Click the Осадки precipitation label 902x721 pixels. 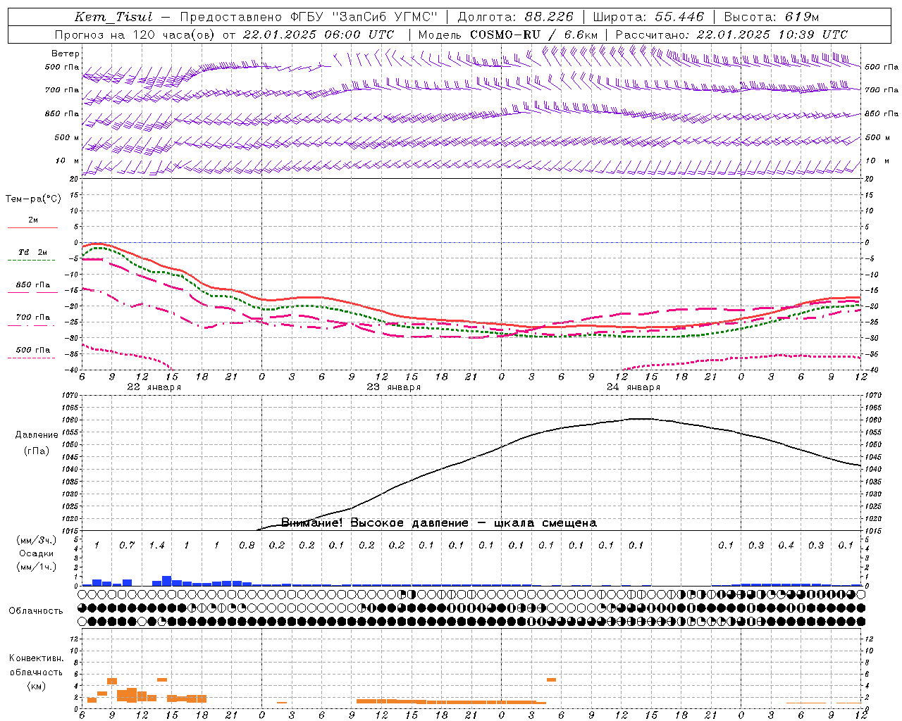pyautogui.click(x=36, y=553)
